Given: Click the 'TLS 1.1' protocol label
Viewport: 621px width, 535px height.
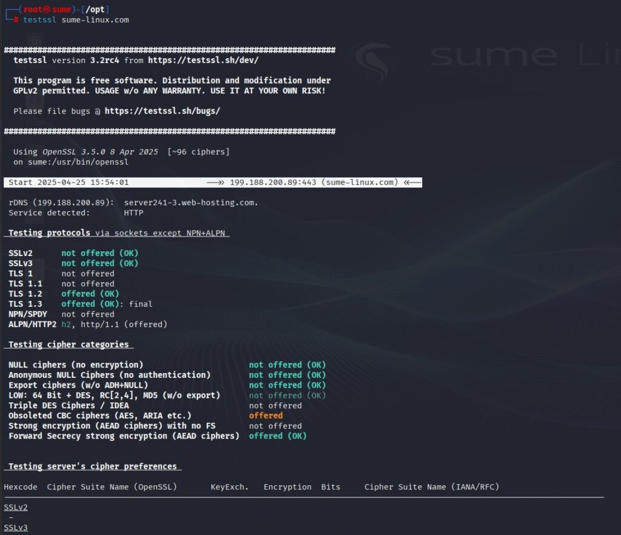Looking at the screenshot, I should [x=25, y=284].
